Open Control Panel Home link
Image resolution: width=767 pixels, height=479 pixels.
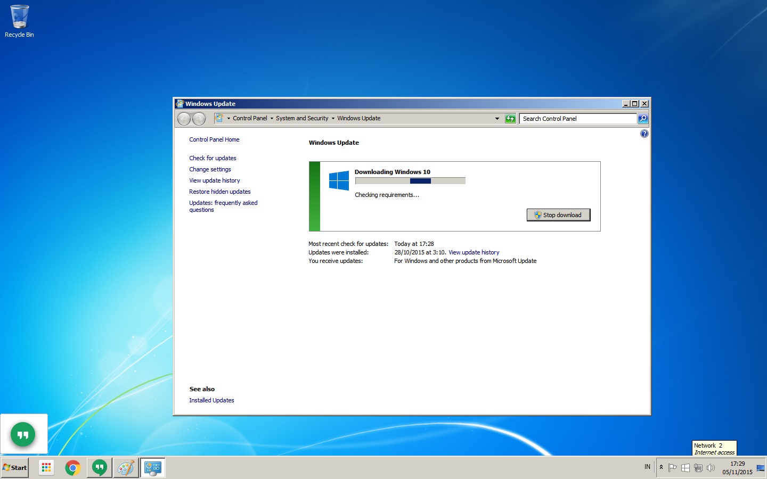pyautogui.click(x=214, y=139)
